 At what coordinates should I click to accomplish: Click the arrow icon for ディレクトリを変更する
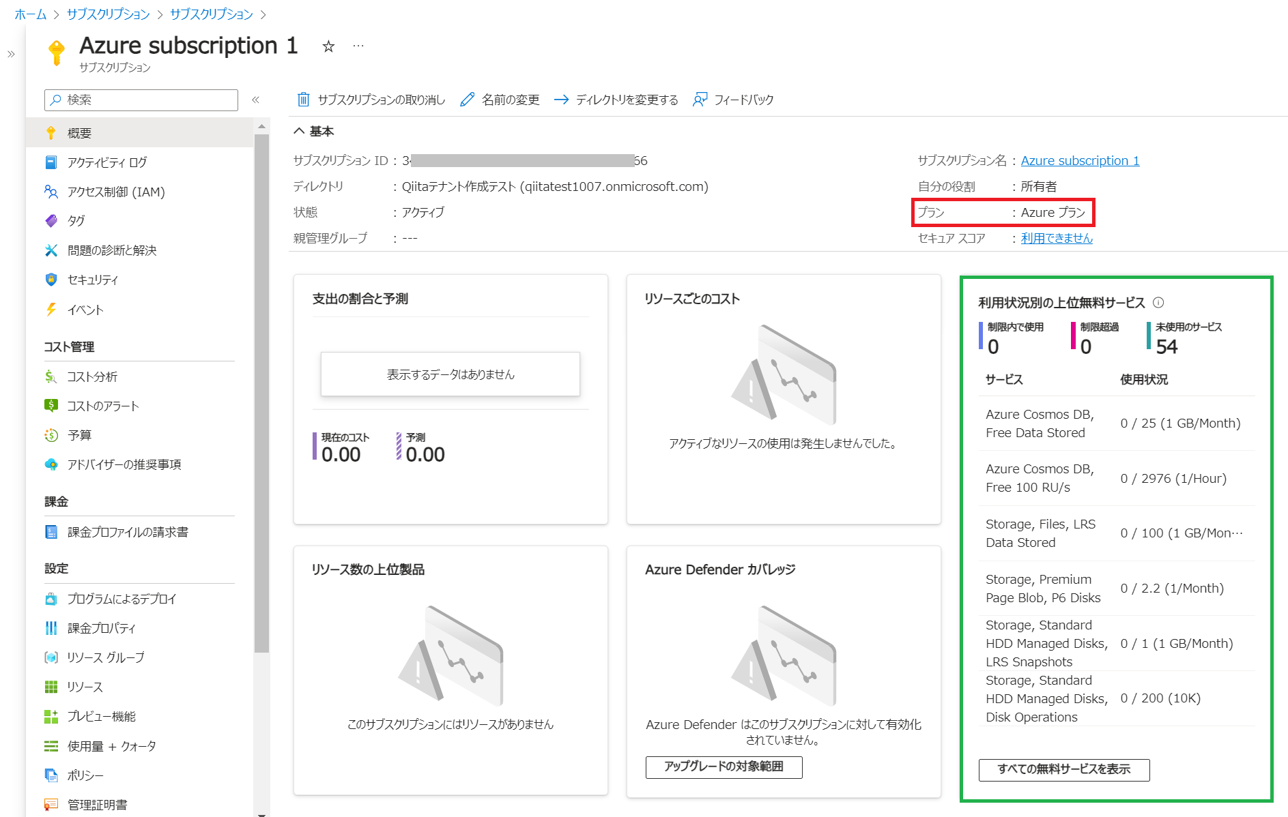[x=561, y=100]
